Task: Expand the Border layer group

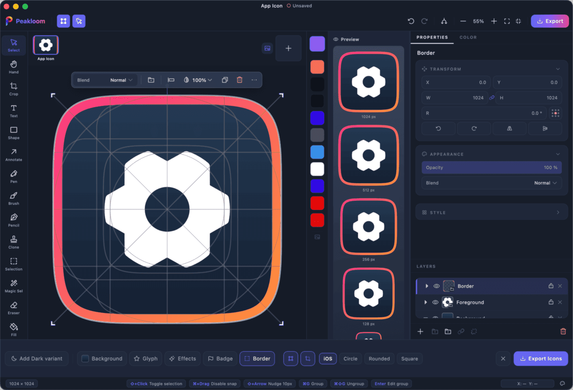Action: [x=427, y=286]
